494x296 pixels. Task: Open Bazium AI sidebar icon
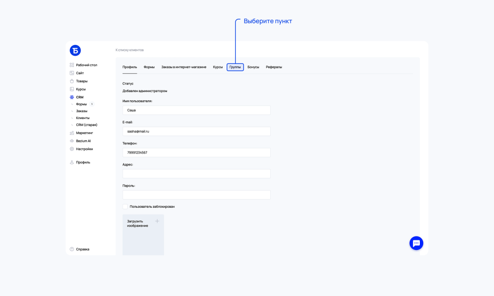click(72, 141)
